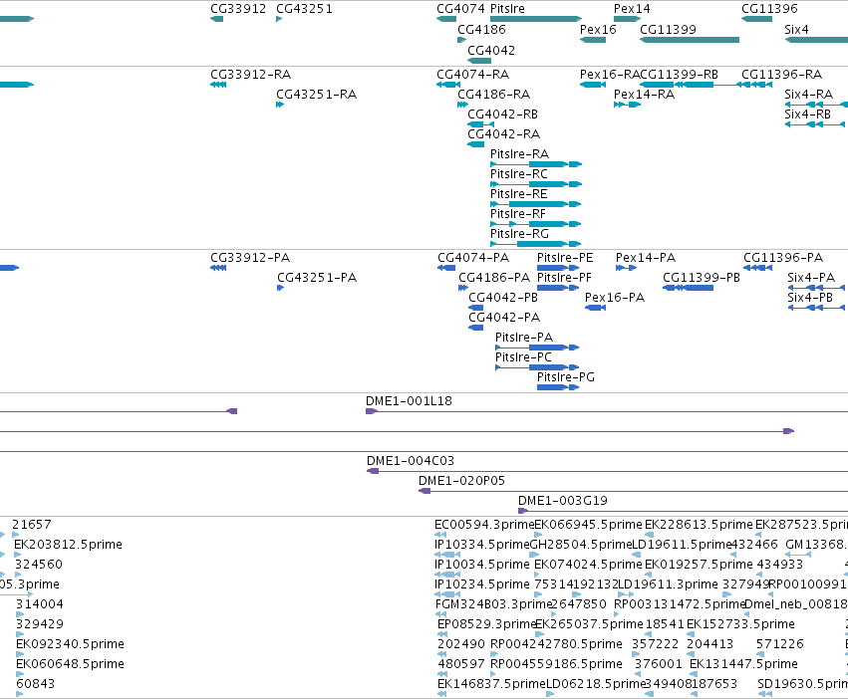Select the CG4042 gene bar
Screen dimensions: 848x699
coord(479,61)
